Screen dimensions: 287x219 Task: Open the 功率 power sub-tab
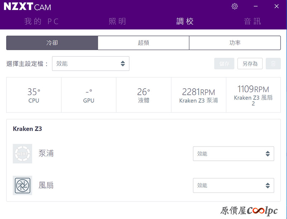click(x=235, y=43)
